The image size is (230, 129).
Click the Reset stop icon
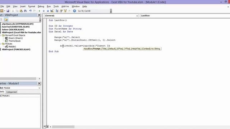pyautogui.click(x=48, y=11)
